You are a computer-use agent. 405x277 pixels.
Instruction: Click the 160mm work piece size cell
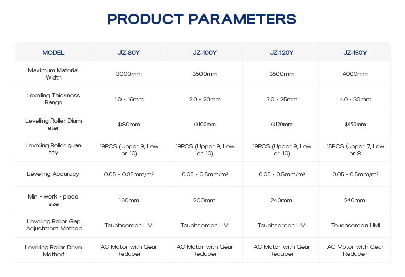coord(129,200)
